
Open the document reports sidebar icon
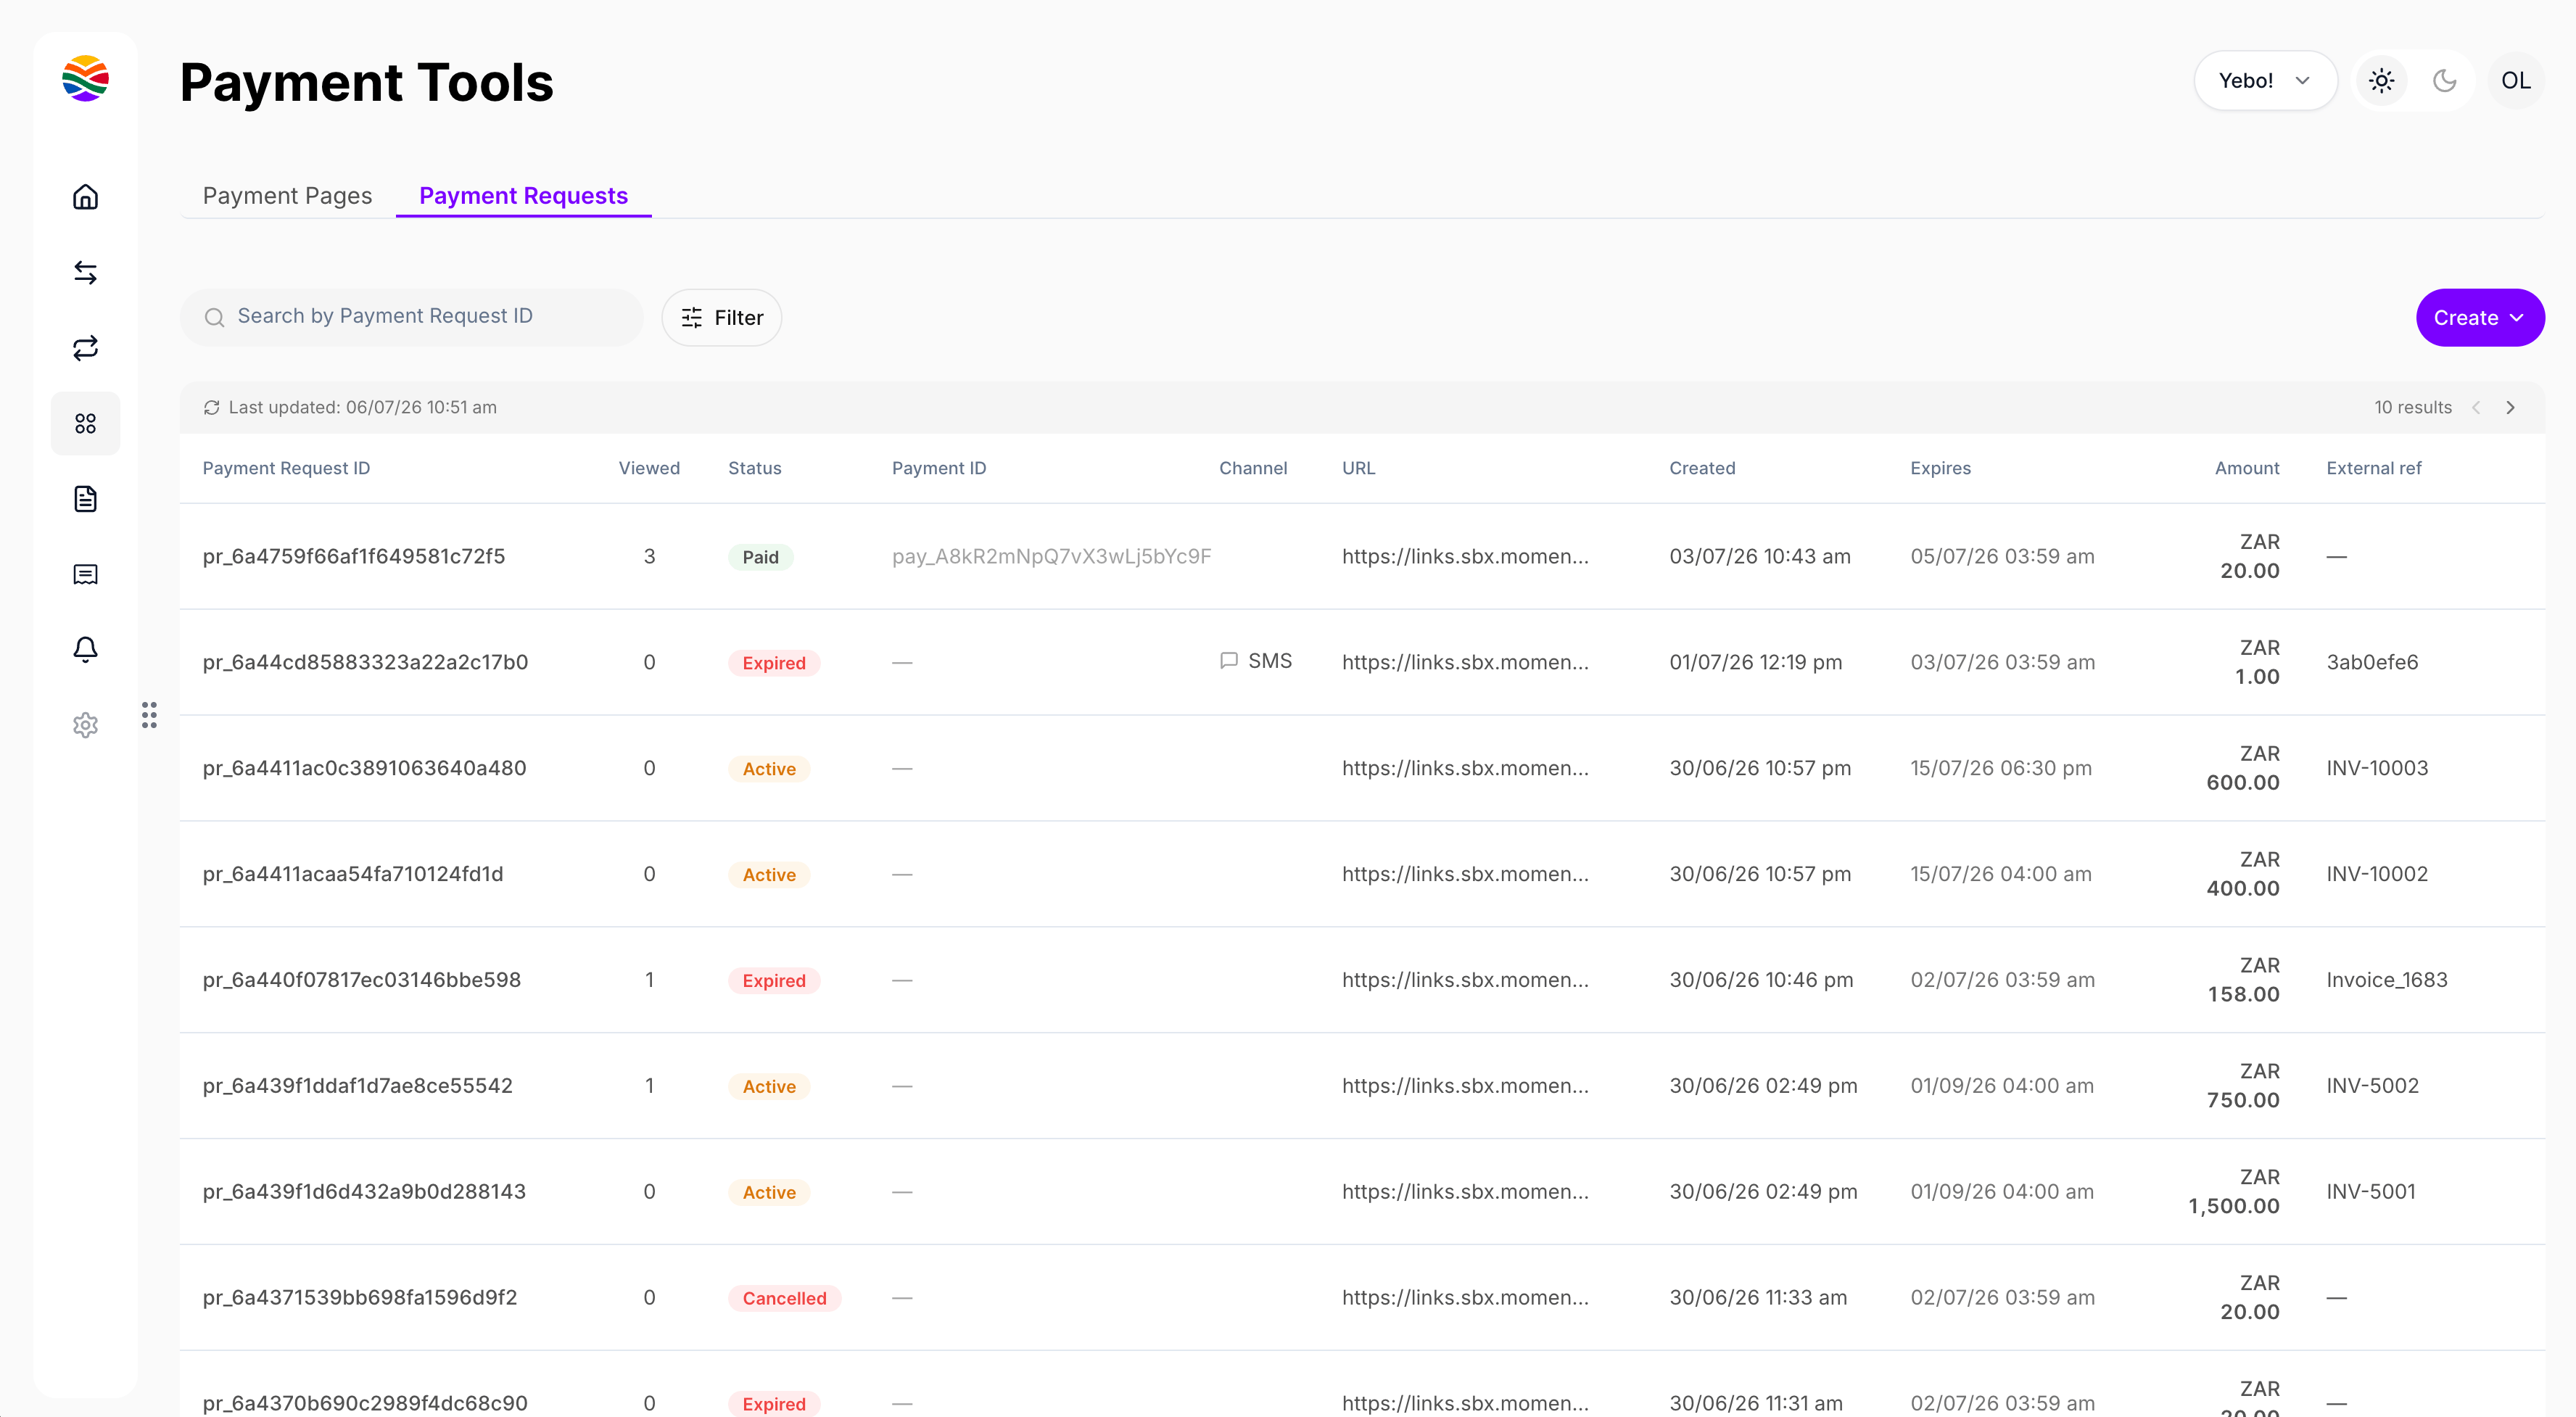tap(85, 499)
